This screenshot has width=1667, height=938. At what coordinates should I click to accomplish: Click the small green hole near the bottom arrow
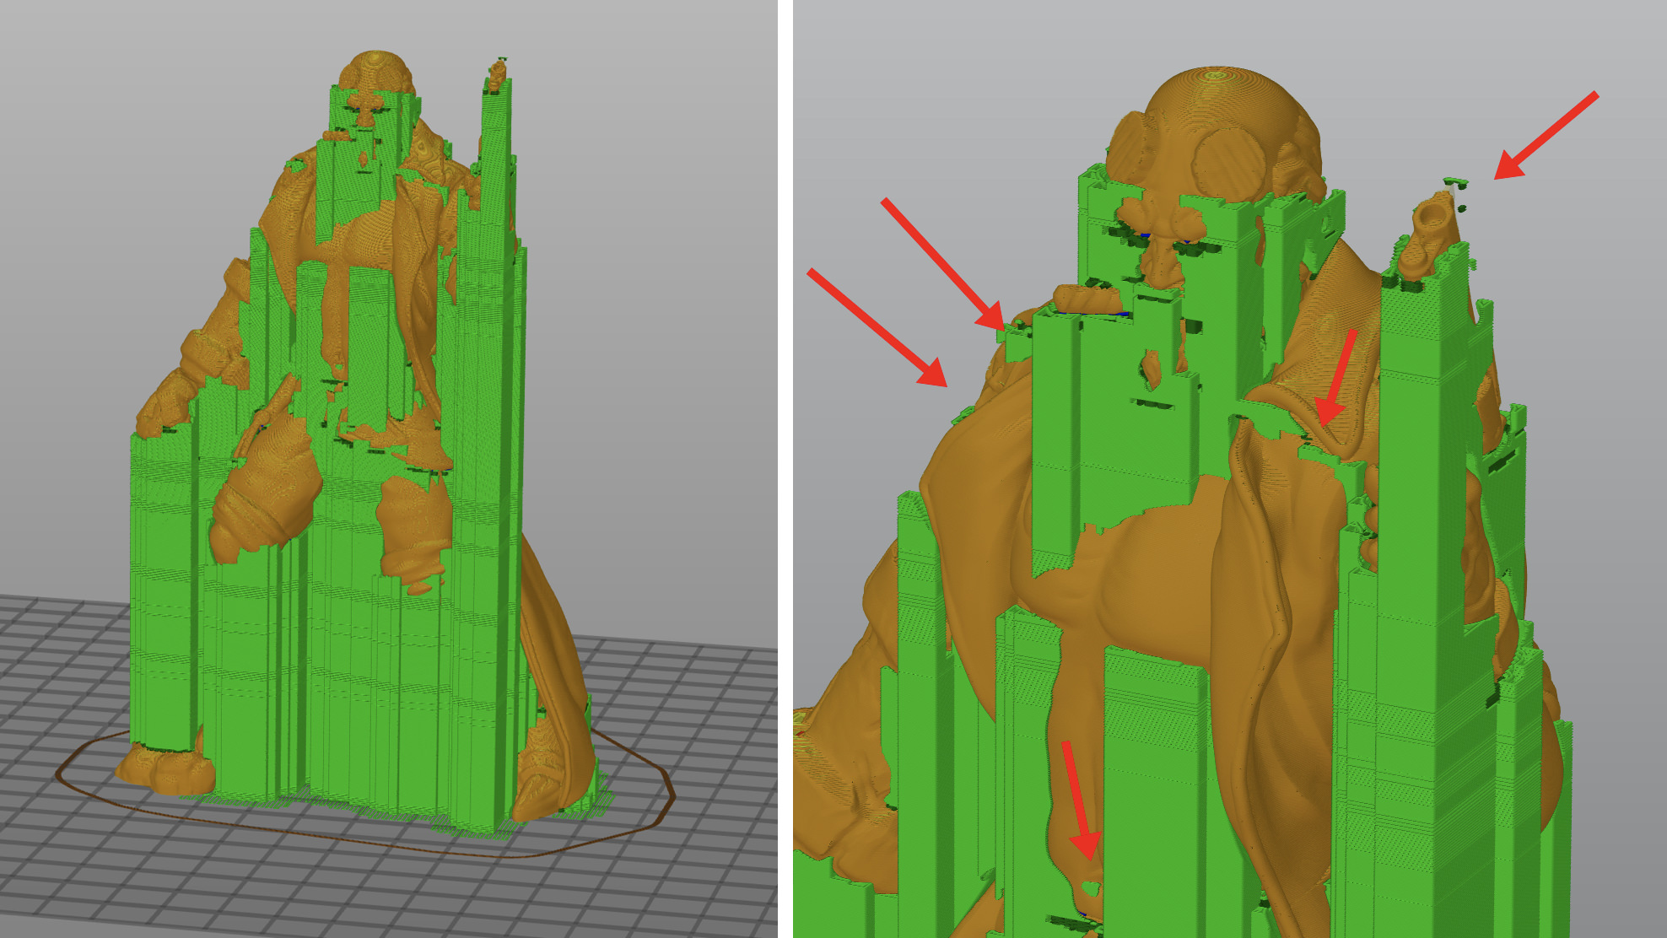click(x=1092, y=887)
